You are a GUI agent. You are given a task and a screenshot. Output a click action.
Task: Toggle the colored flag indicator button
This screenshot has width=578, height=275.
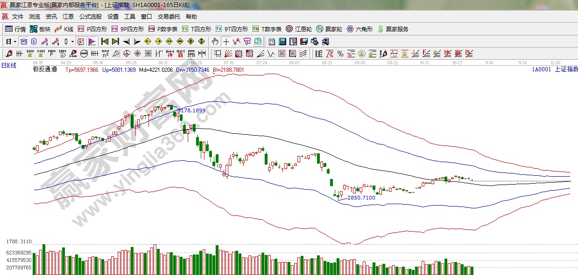92,41
